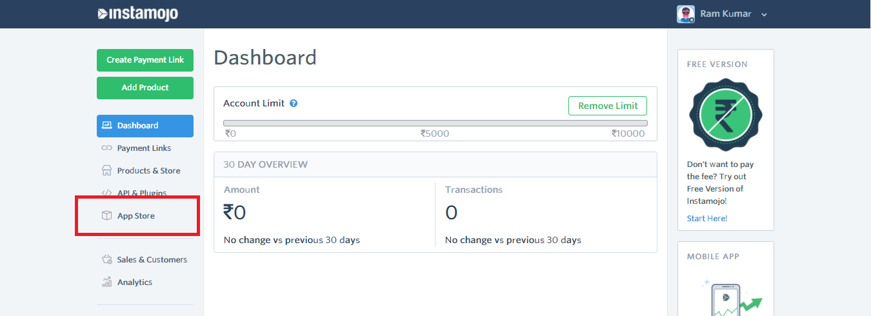Screen dimensions: 871x316
Task: Click the Payment Links chain icon
Action: click(x=107, y=148)
